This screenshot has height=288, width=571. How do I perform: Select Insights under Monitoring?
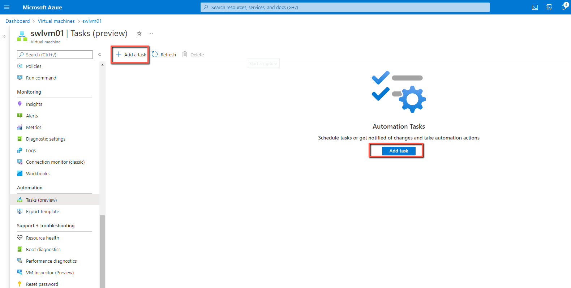pos(34,104)
